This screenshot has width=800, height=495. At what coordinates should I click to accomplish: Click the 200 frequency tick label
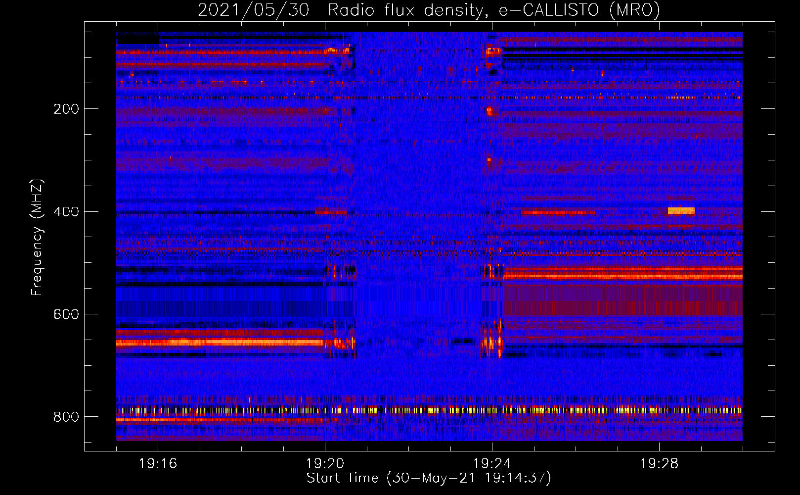coord(66,109)
